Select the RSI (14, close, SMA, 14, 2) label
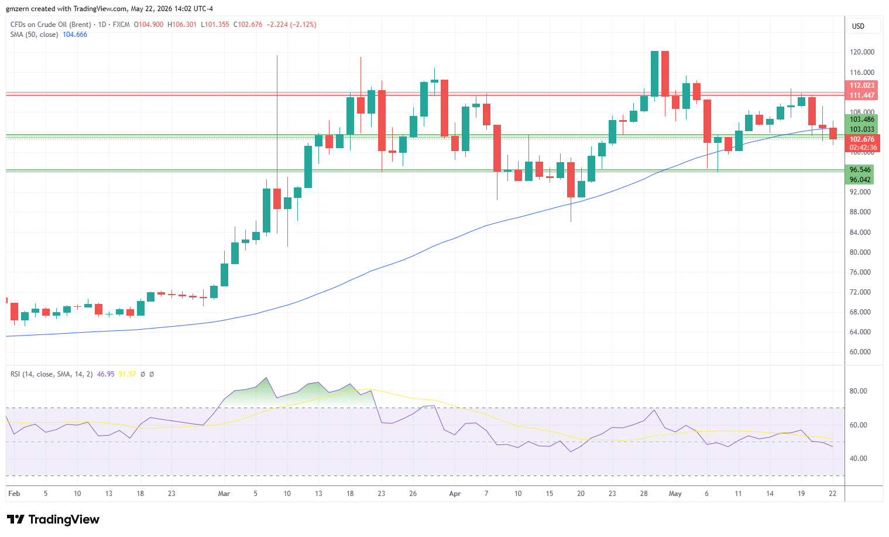 [x=52, y=374]
